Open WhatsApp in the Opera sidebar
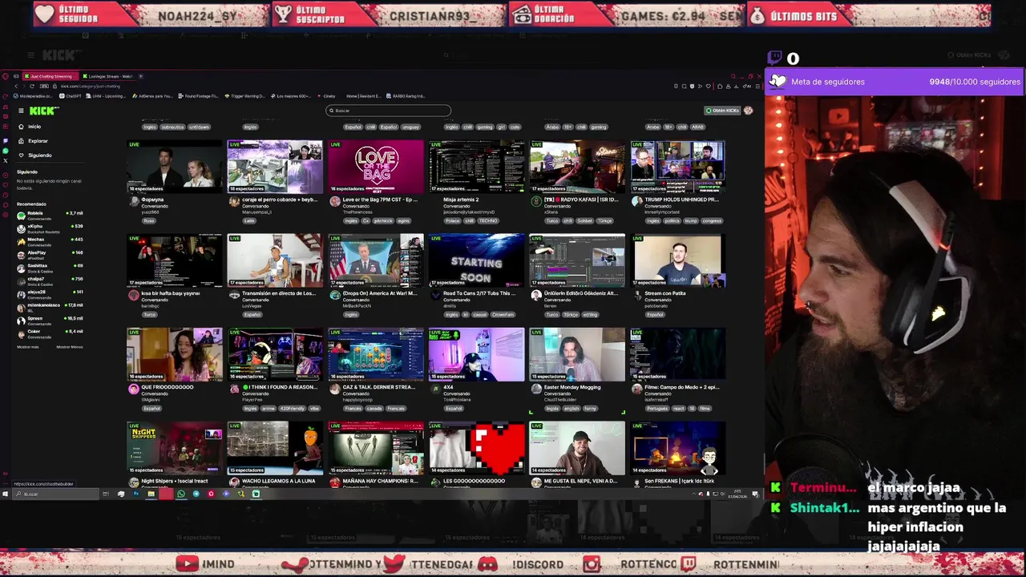Viewport: 1026px width, 577px height. coord(6,151)
